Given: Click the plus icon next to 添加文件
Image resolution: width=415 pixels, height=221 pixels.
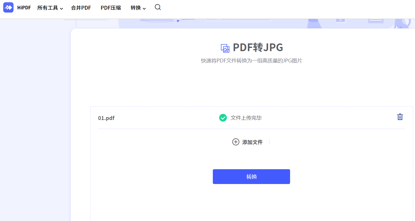Looking at the screenshot, I should point(235,142).
